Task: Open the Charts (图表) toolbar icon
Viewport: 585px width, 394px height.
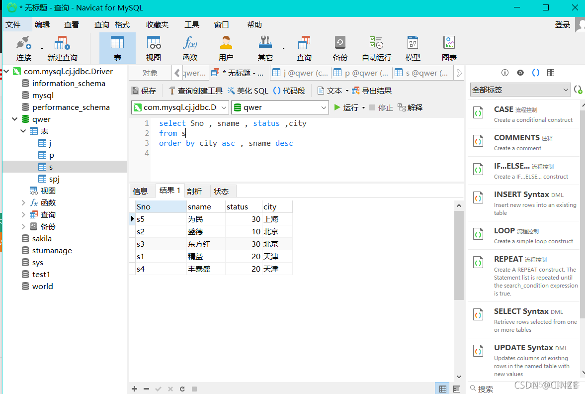Action: (449, 48)
